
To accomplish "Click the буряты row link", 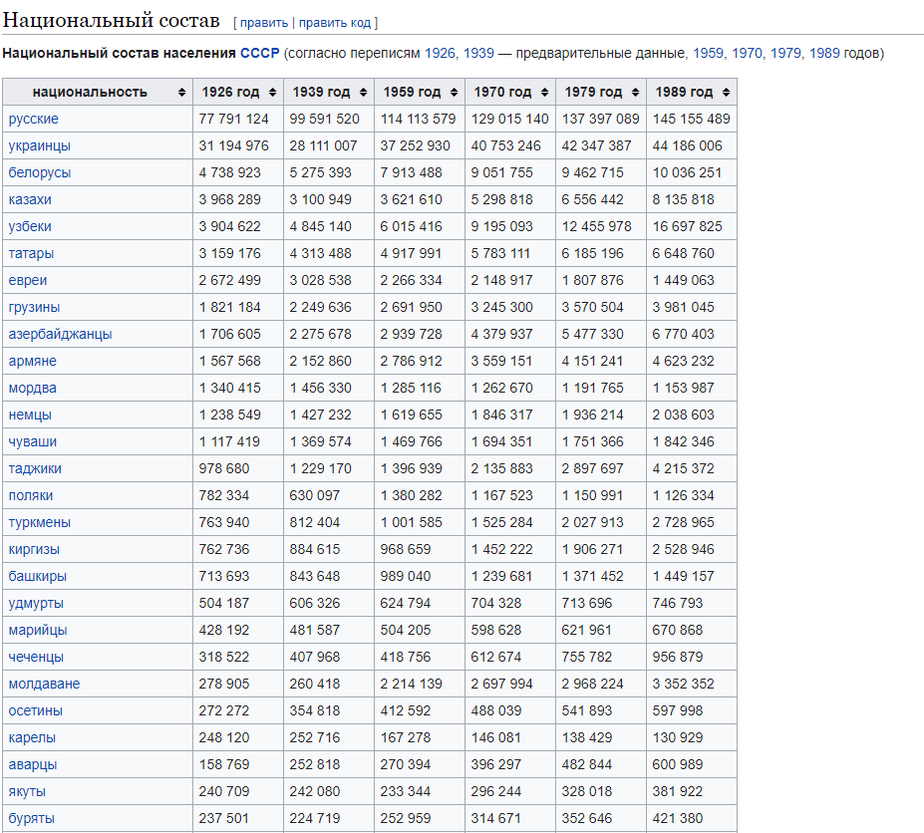I will [x=32, y=818].
